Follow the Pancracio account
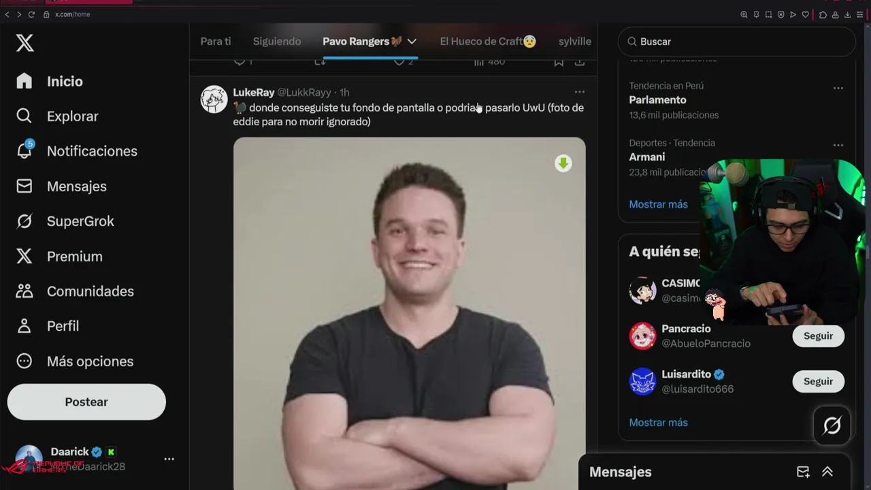Viewport: 871px width, 490px height. point(818,336)
